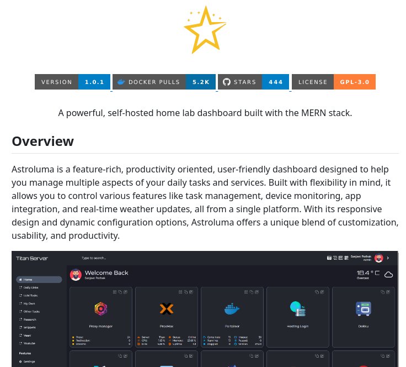Click the Proxy manager hexagon app icon

coord(101,308)
